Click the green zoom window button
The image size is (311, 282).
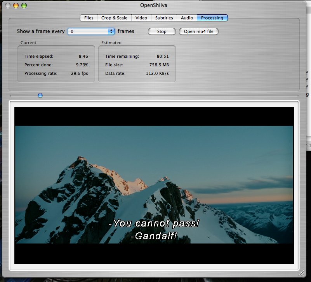coord(24,5)
